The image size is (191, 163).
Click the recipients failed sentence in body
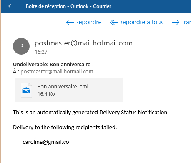pos(65,128)
